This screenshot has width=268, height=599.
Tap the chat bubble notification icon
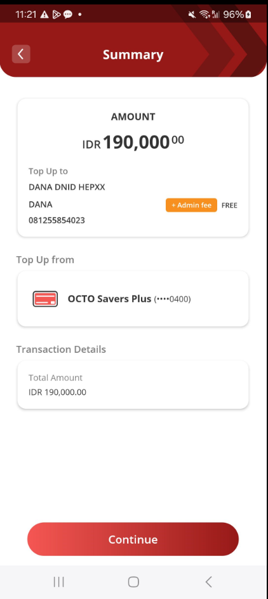(68, 15)
